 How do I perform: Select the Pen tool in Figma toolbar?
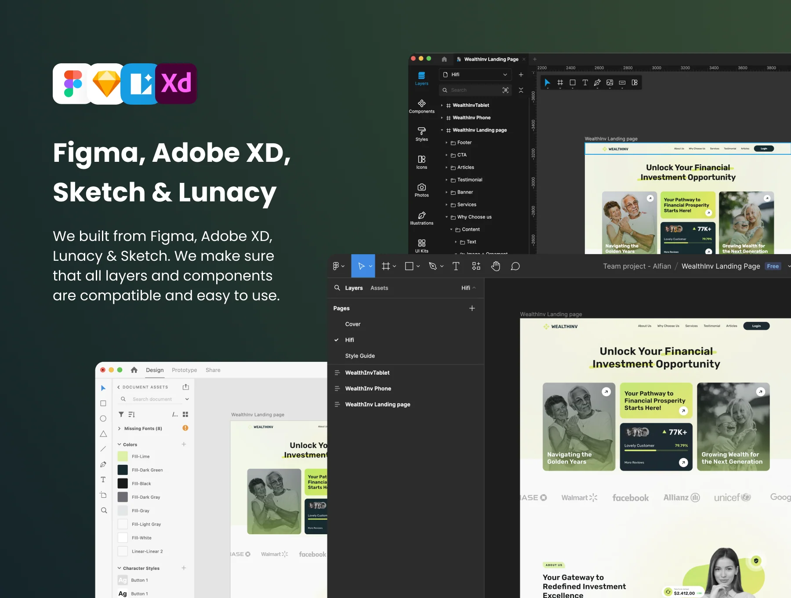click(432, 266)
